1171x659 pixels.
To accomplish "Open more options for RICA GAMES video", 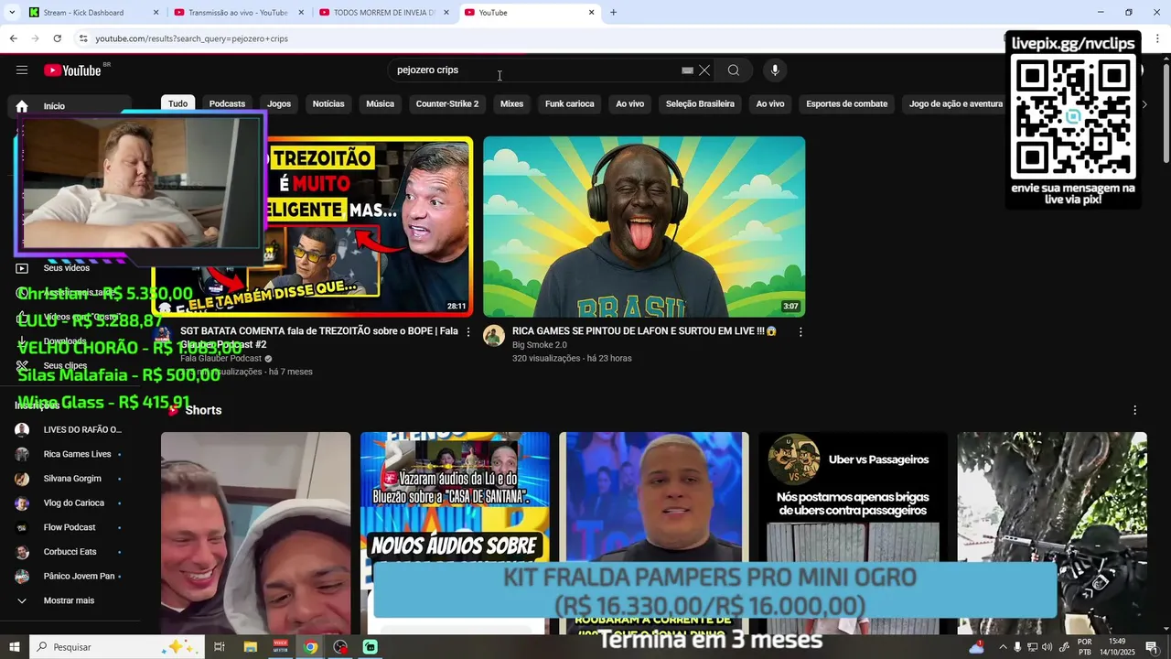I will tap(800, 332).
